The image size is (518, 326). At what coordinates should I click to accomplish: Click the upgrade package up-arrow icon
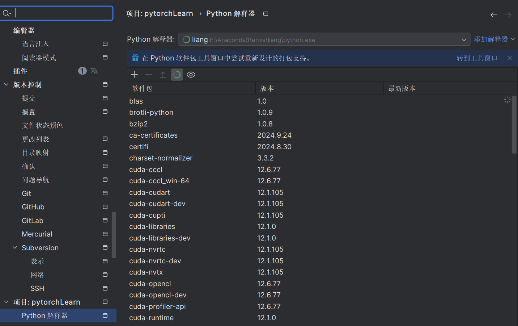point(163,75)
